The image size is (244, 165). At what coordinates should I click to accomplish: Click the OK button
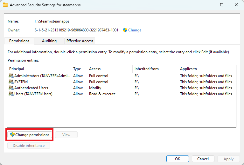[178, 159]
